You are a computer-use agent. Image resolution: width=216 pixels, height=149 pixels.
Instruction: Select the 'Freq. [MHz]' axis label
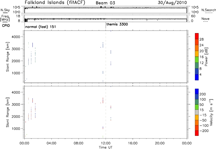(x=5, y=18)
